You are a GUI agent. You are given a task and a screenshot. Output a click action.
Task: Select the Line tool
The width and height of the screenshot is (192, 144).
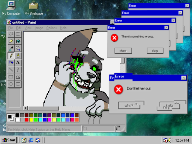coord(11,70)
